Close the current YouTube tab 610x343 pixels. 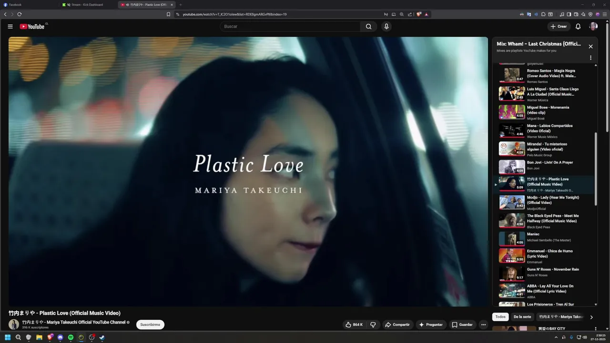pos(172,5)
